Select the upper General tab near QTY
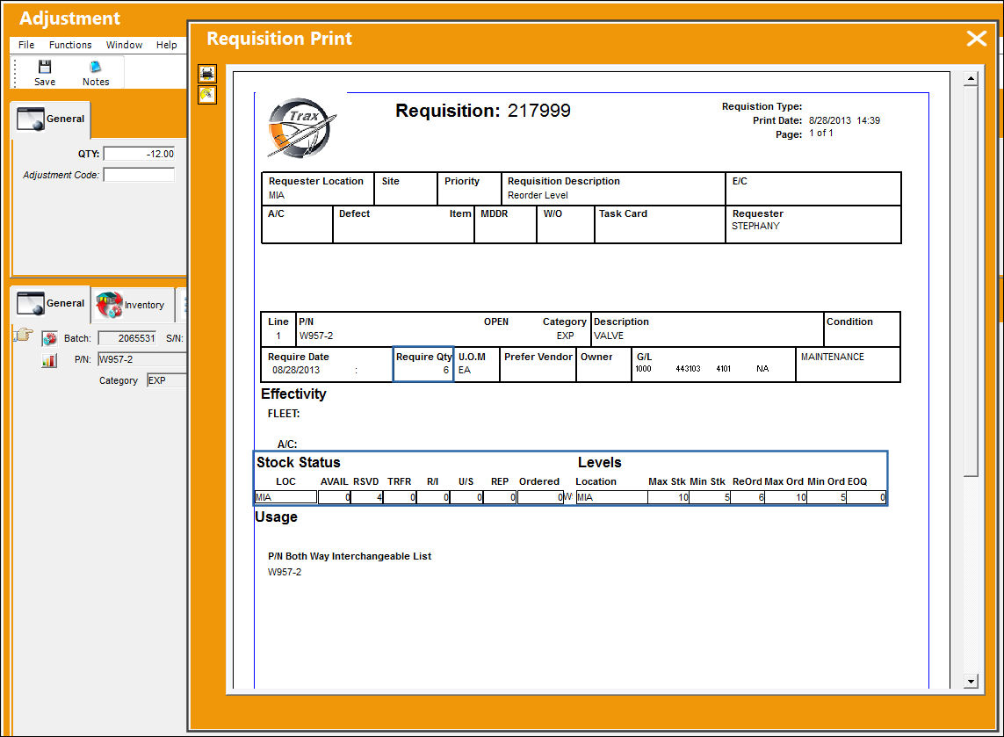The width and height of the screenshot is (1004, 737). pyautogui.click(x=51, y=119)
